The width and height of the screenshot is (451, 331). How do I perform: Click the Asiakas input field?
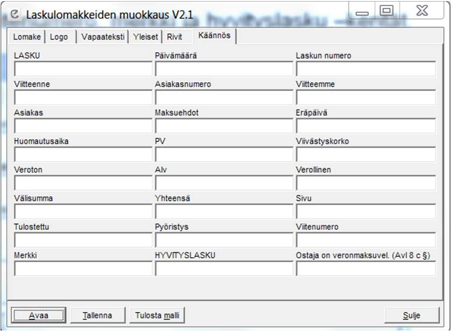(83, 126)
